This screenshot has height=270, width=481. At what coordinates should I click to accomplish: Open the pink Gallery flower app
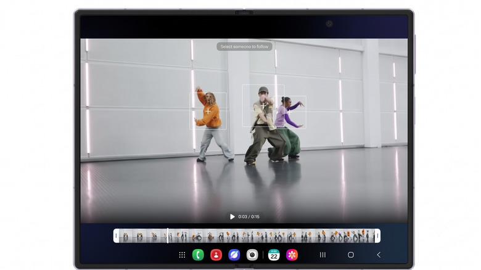pos(292,255)
